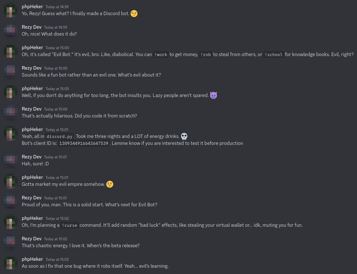Viewport: 357px width, 274px height.
Task: Click the '!work' inline code
Action: click(161, 54)
